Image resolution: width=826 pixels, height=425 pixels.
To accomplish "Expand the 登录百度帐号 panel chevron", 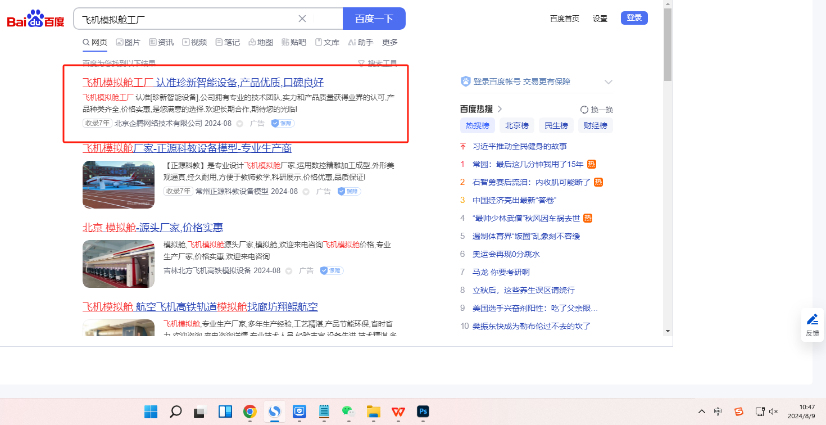I will [x=608, y=82].
